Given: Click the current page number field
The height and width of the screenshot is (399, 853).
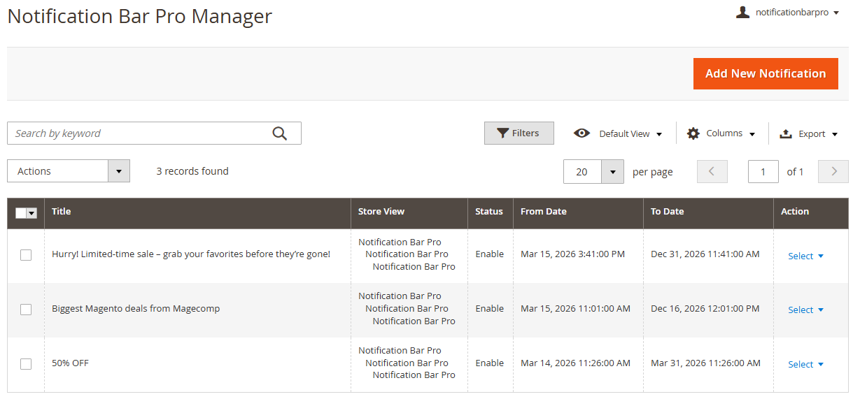Looking at the screenshot, I should click(763, 171).
